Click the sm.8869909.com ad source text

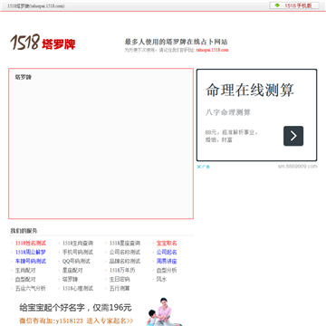click(298, 167)
